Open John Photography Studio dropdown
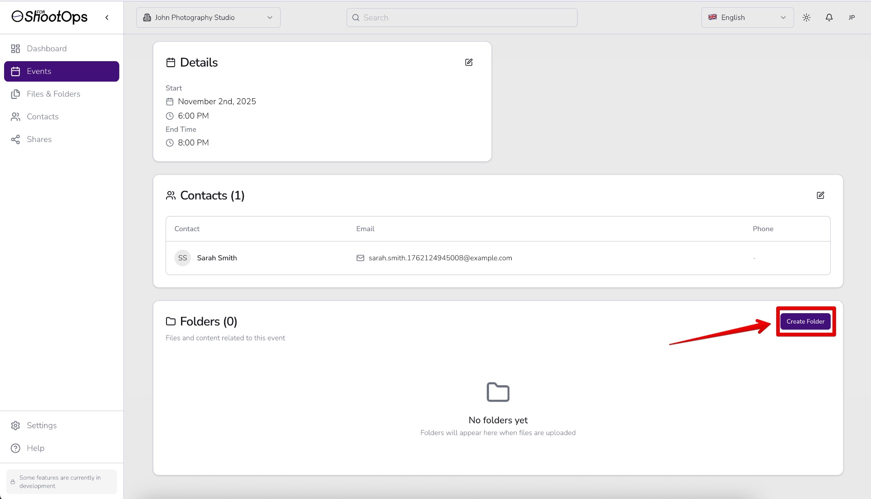Image resolution: width=871 pixels, height=499 pixels. (208, 18)
